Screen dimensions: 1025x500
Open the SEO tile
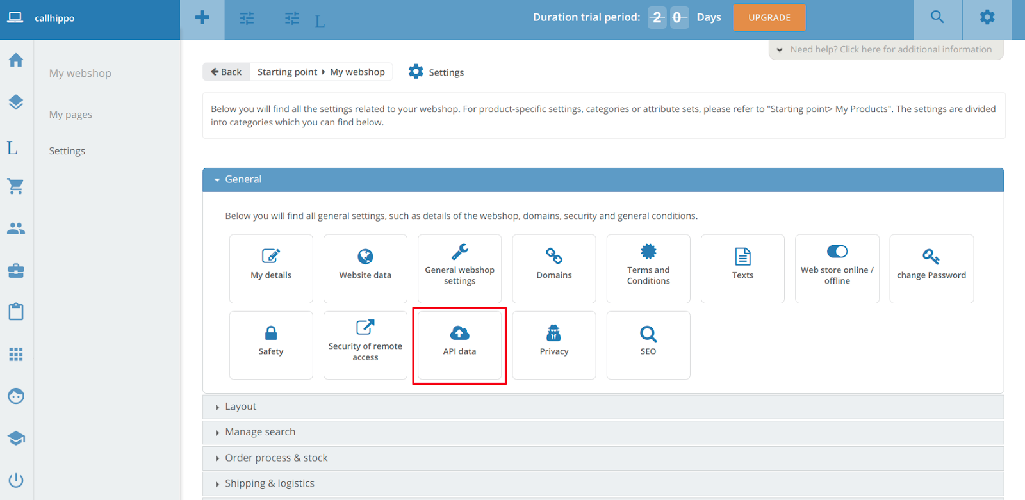click(x=648, y=346)
